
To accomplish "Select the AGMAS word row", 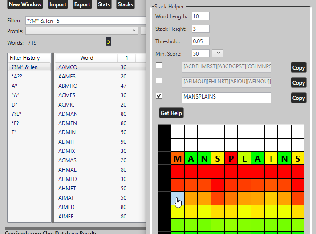I will (x=100, y=160).
